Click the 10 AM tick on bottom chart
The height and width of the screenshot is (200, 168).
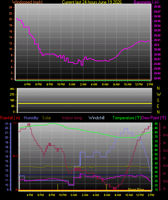129,195
